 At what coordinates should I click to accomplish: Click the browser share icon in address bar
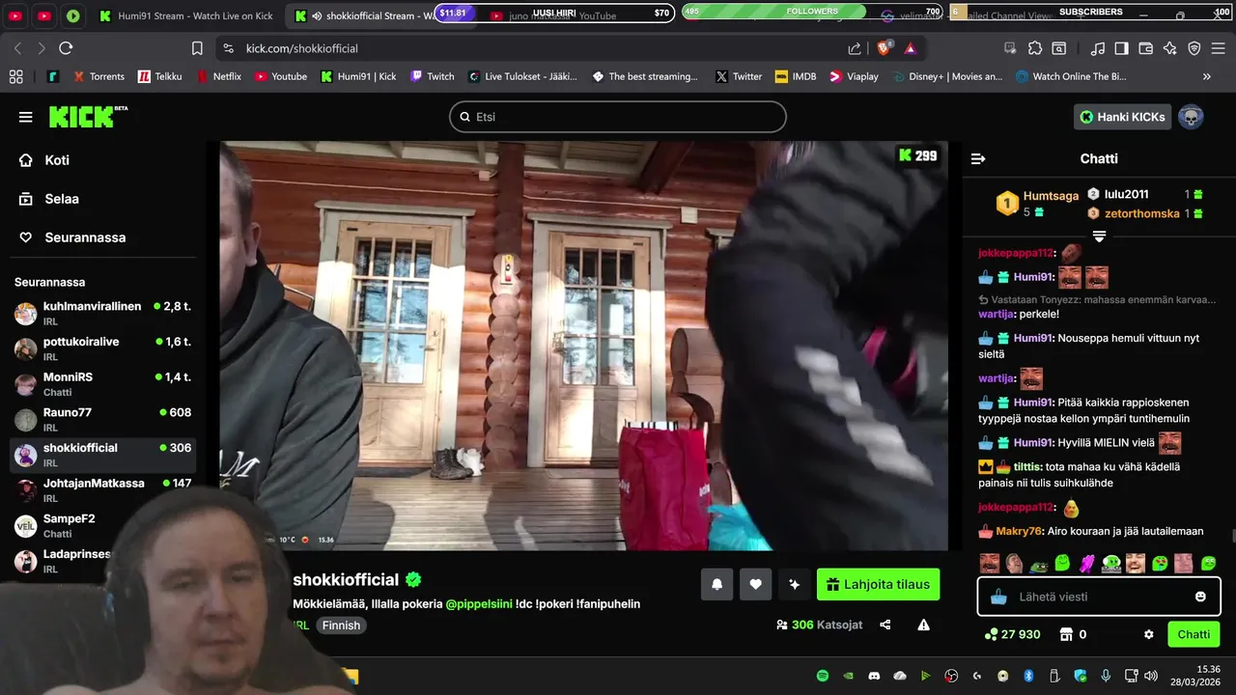(855, 48)
